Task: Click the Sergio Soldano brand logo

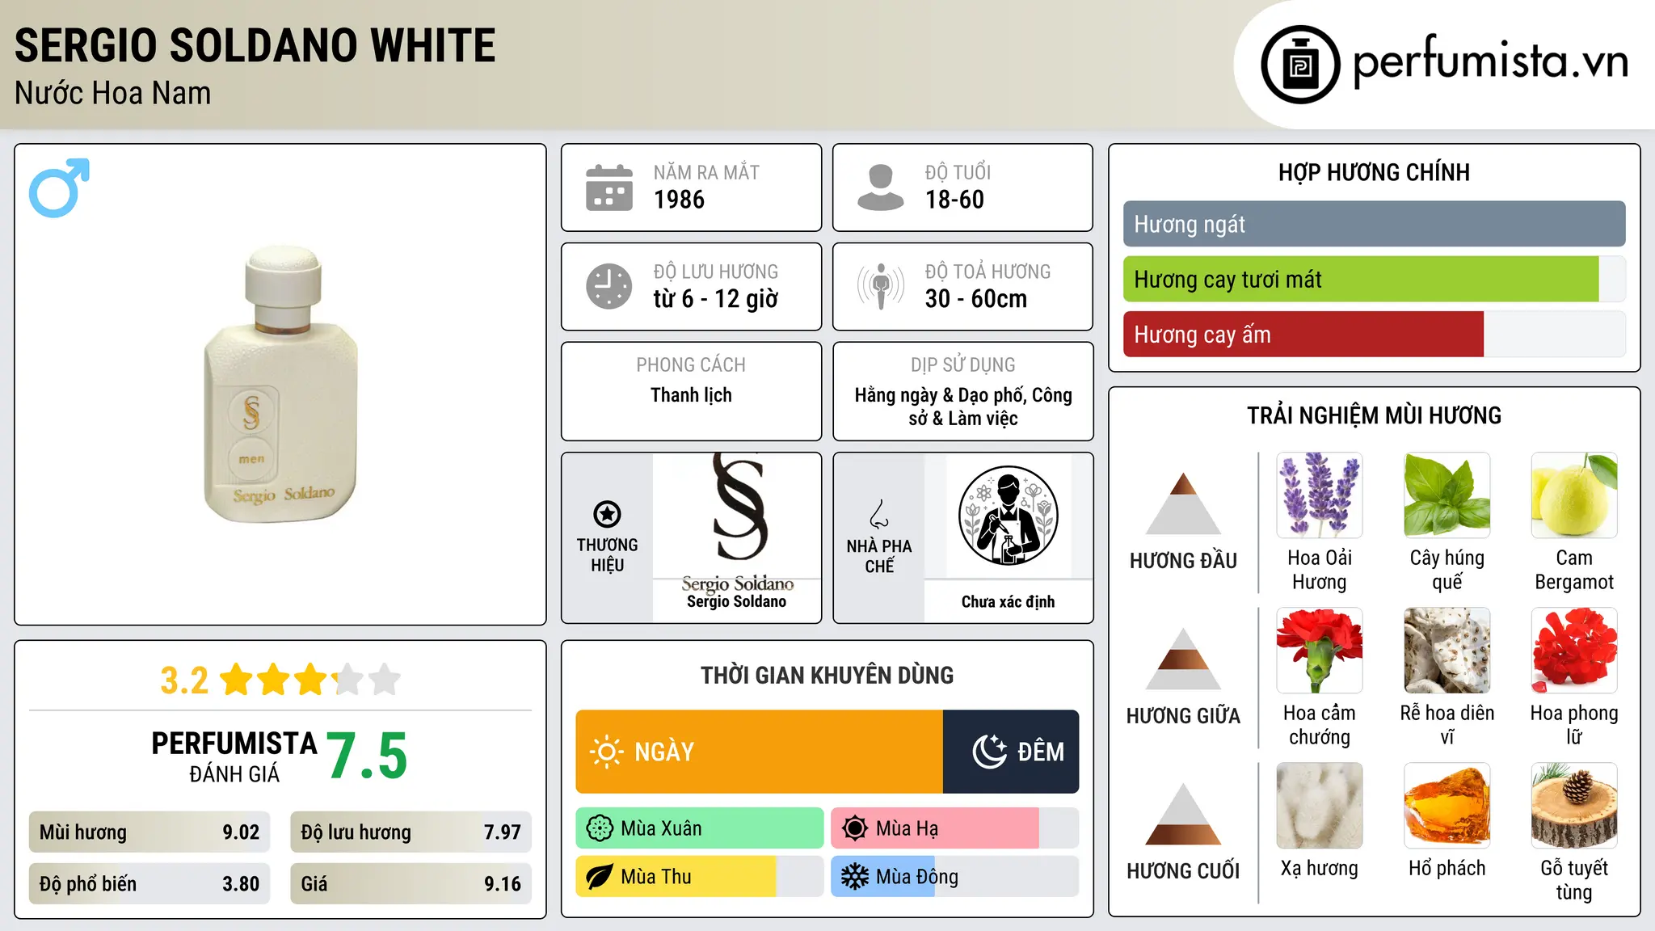Action: [737, 521]
